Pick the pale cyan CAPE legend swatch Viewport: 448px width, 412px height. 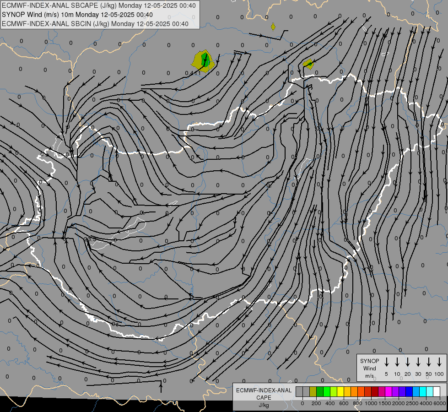429,391
